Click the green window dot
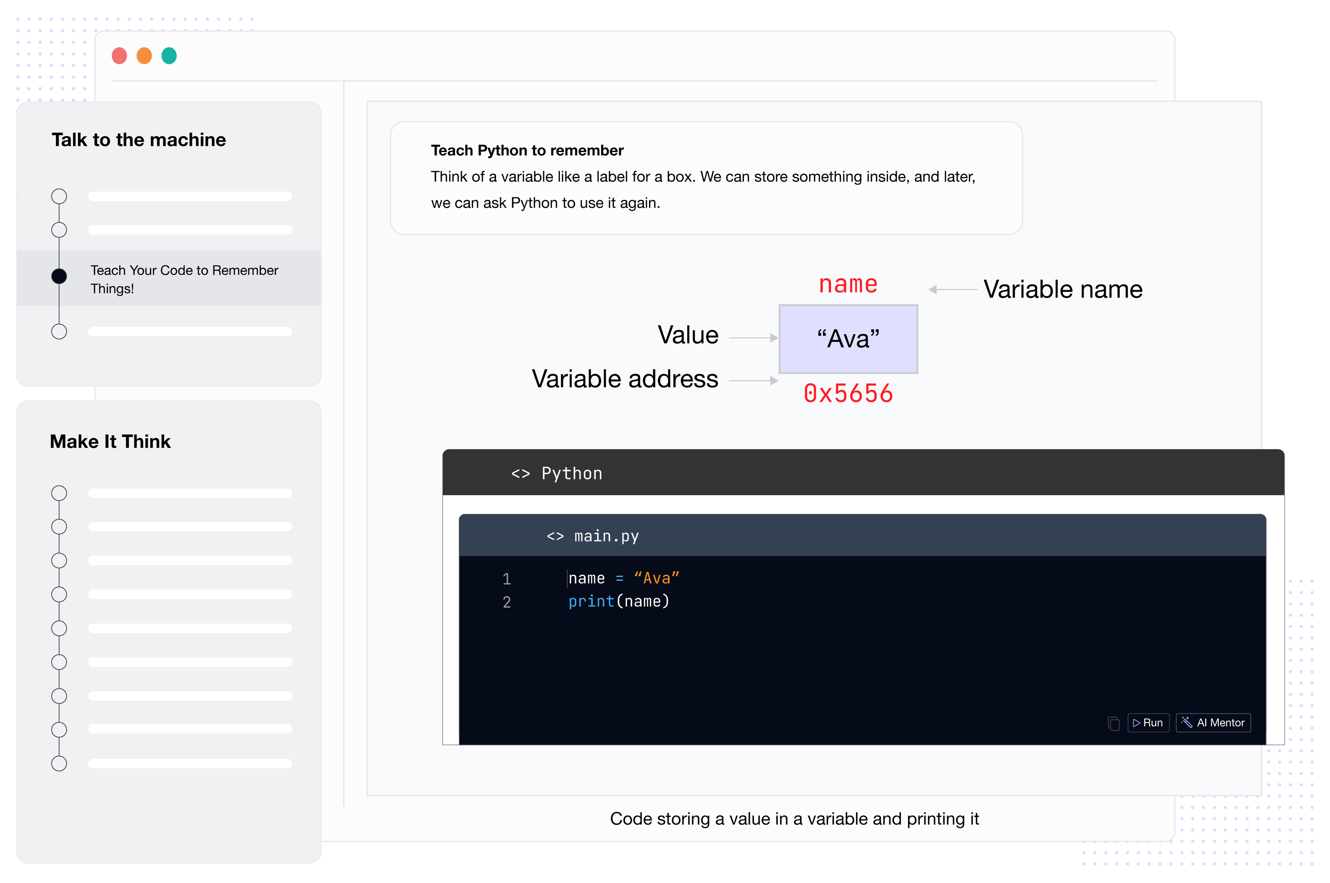Screen dimensions: 1330x883 pos(169,56)
